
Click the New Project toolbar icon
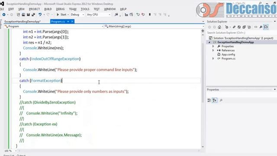[18, 14]
